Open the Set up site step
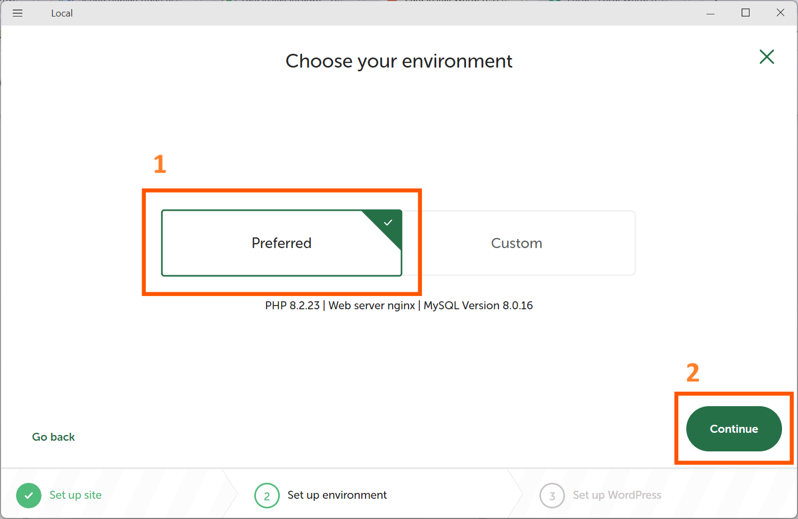 pos(76,495)
